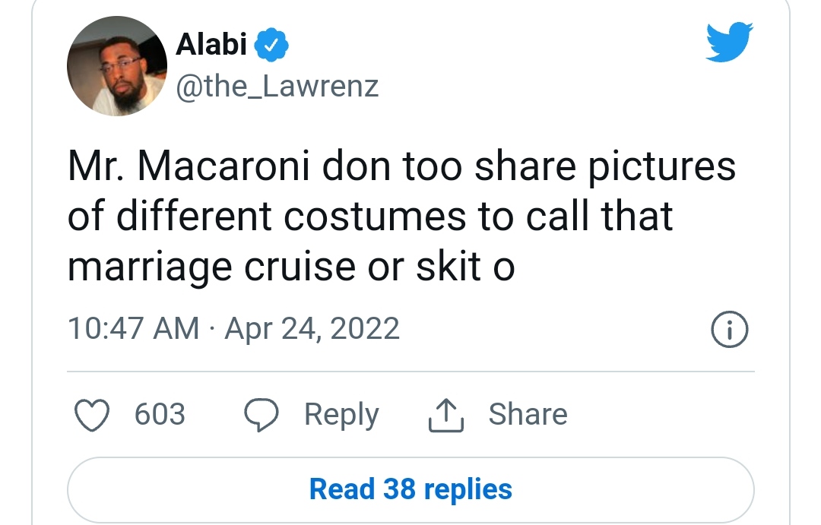Click the Twitter bird logo
The width and height of the screenshot is (821, 525).
(729, 42)
